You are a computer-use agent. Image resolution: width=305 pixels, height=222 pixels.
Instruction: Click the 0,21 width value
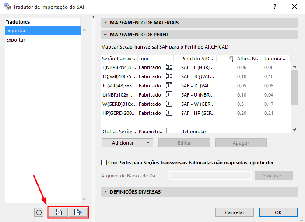(269, 113)
